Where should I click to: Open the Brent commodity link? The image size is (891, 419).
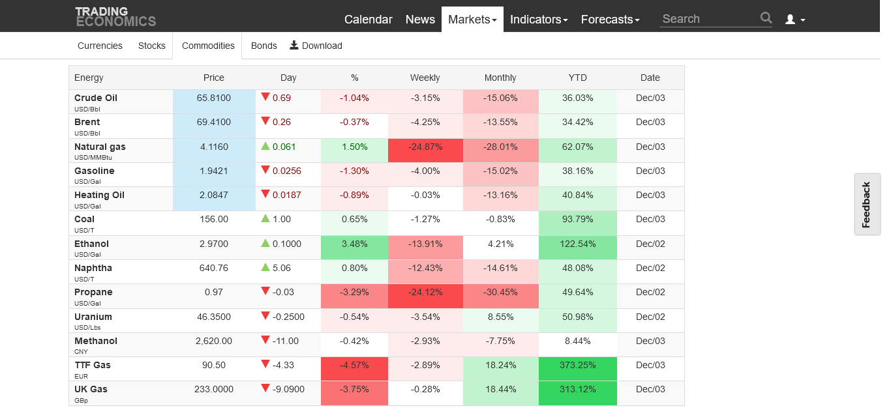87,122
